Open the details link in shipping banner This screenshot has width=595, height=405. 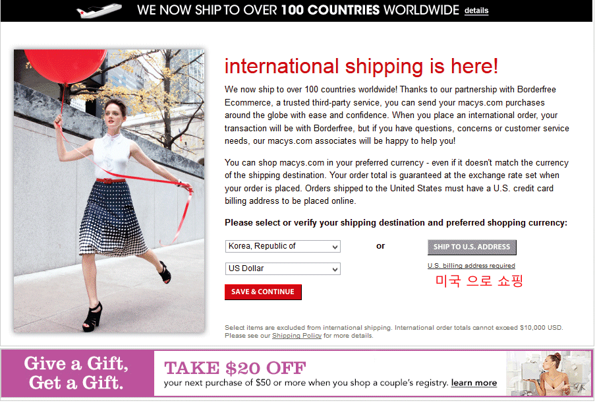(476, 11)
